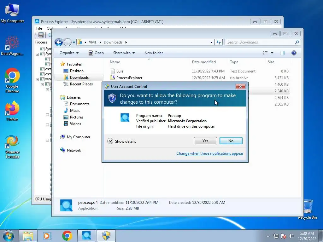Go back using Explorer's Back arrow

59,43
